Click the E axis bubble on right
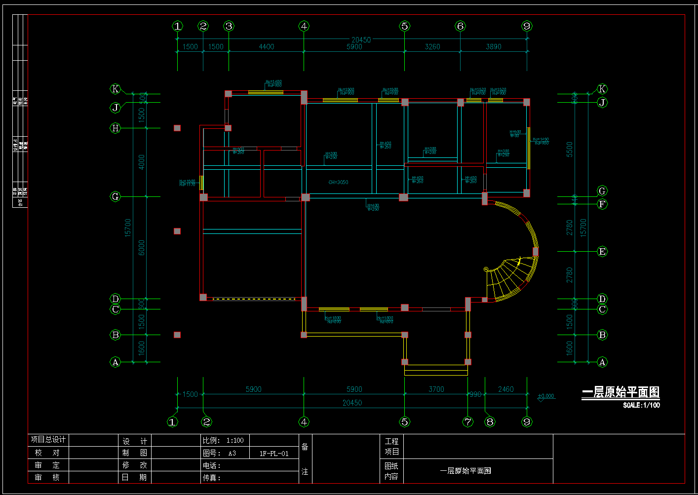This screenshot has width=698, height=495. pos(602,251)
